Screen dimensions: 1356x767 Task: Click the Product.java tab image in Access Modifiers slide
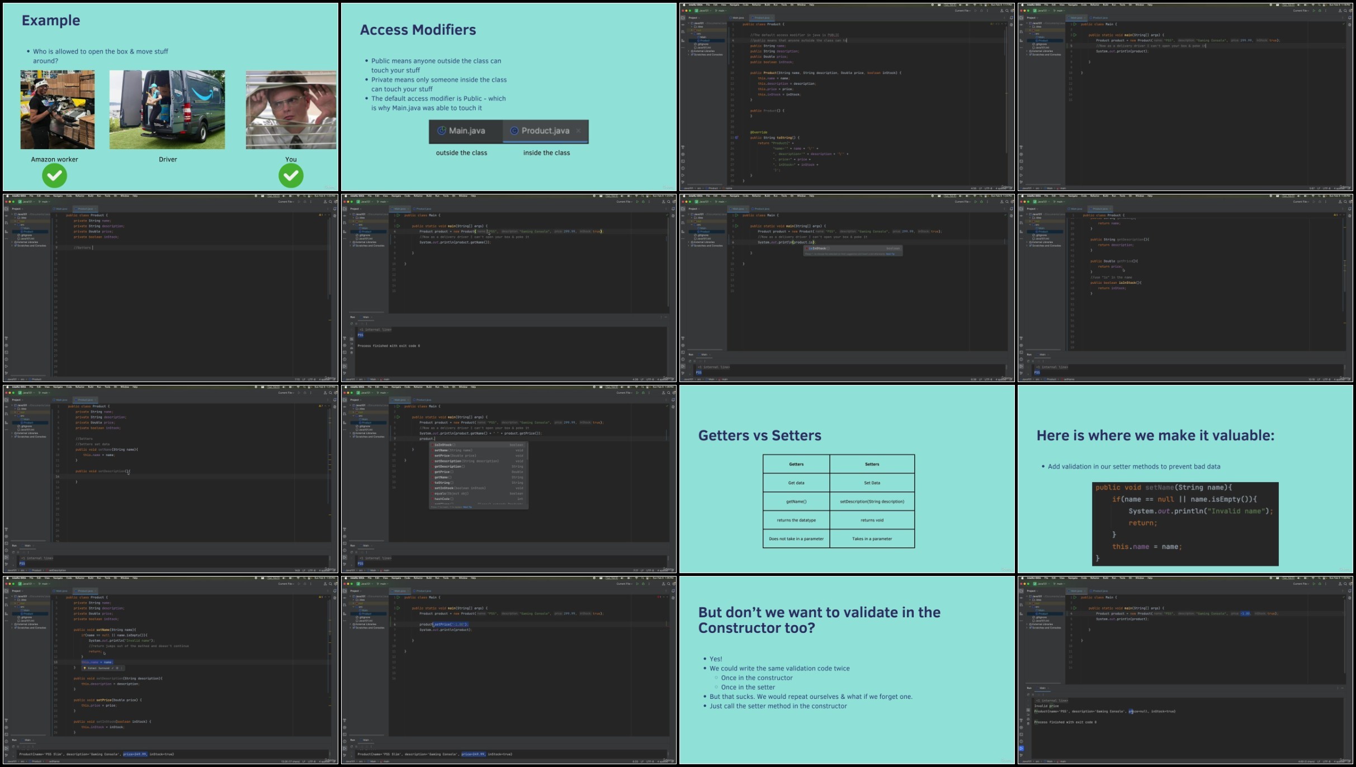click(546, 131)
